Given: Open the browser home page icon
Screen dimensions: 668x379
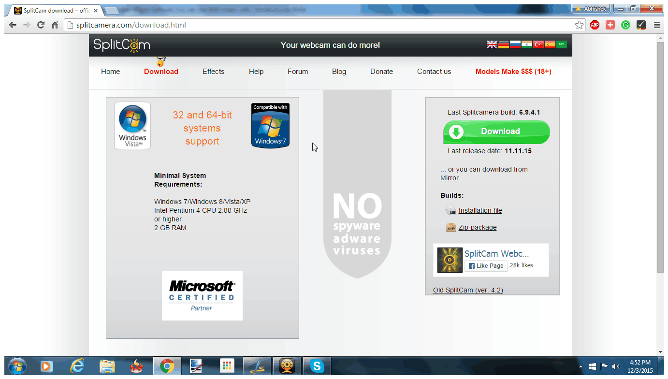Looking at the screenshot, I should pyautogui.click(x=55, y=25).
